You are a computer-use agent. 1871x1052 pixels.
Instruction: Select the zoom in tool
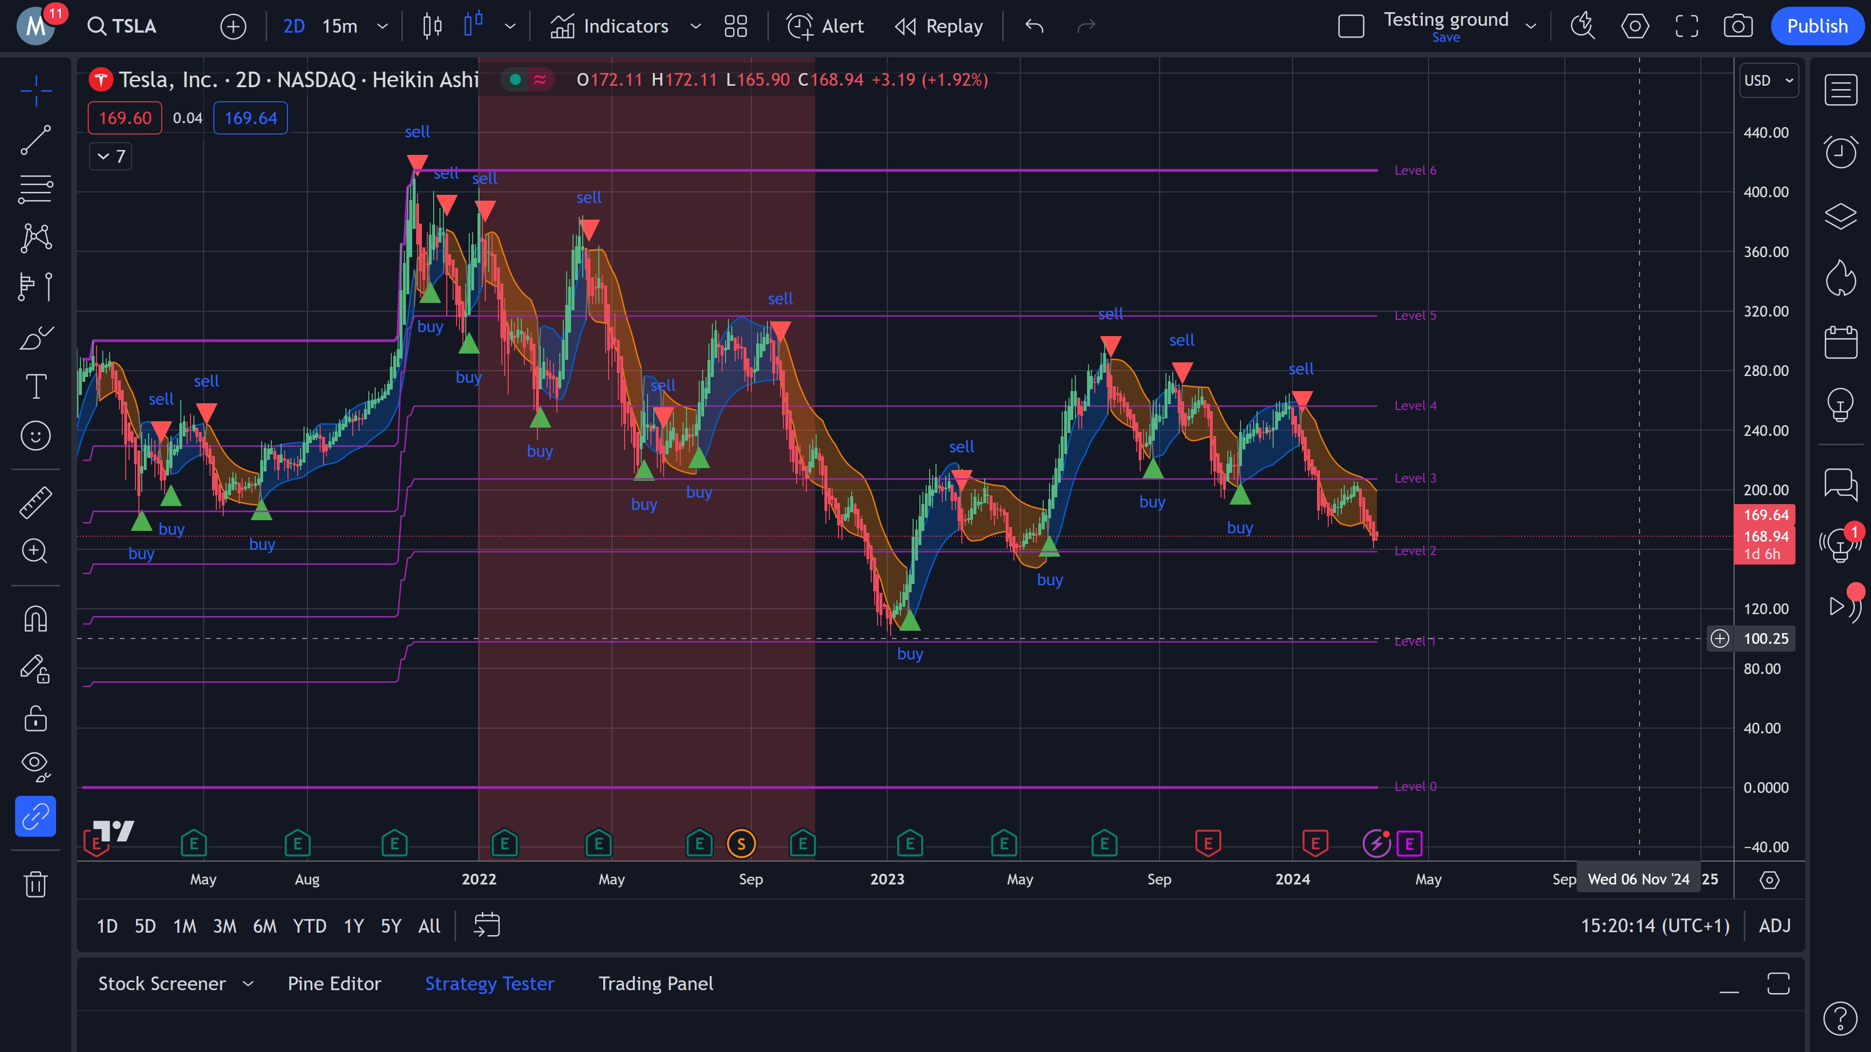click(x=36, y=551)
